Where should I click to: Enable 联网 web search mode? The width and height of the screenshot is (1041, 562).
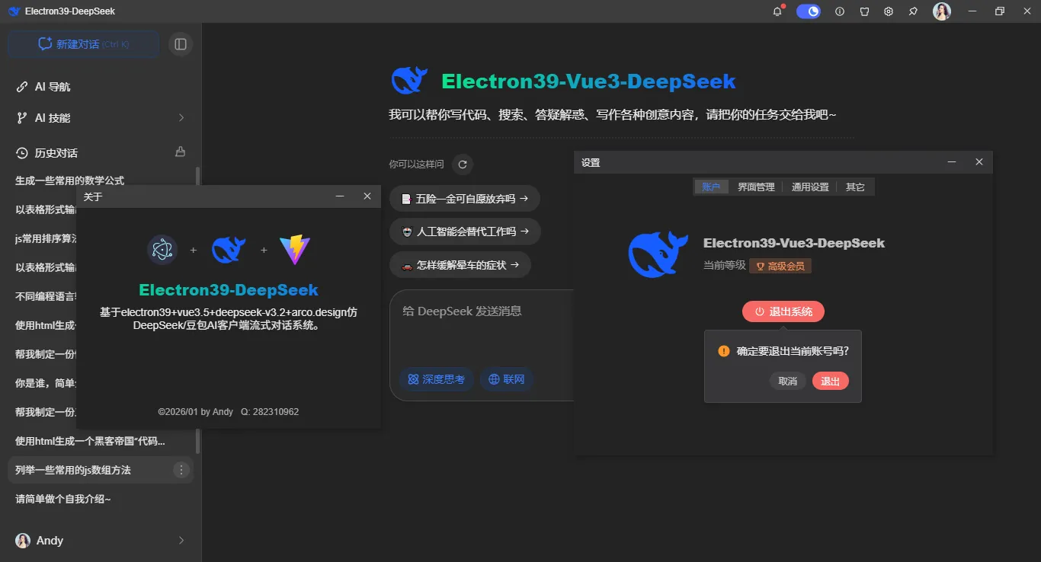(506, 378)
